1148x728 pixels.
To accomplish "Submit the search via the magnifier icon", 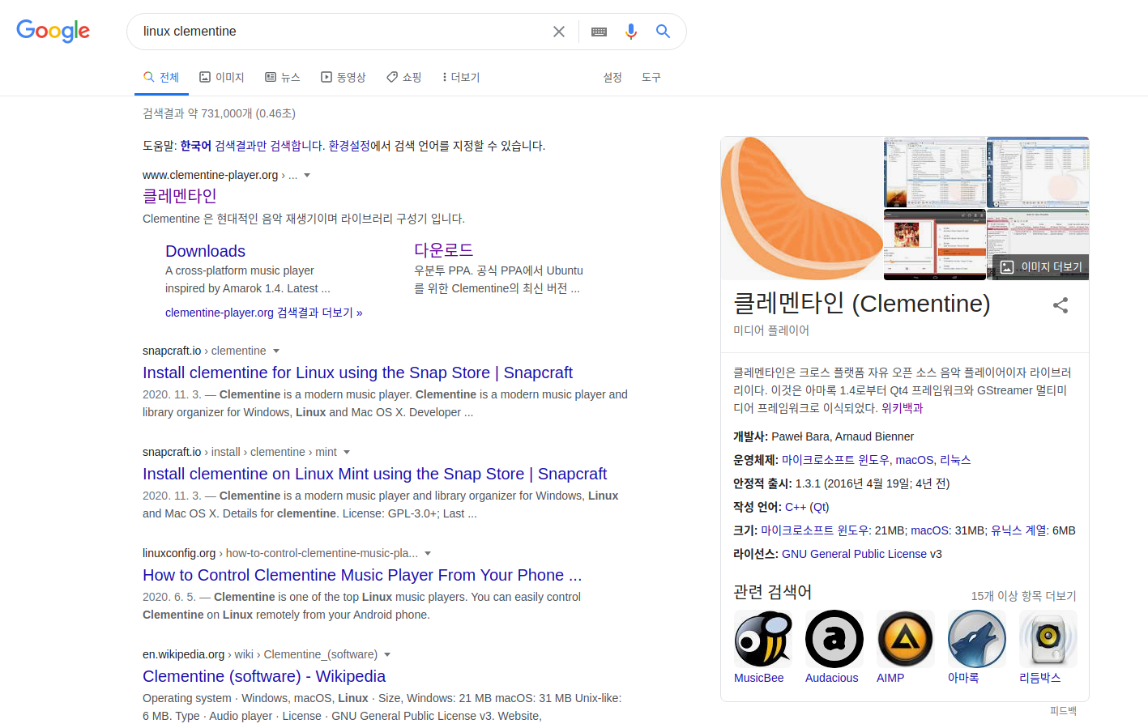I will click(663, 31).
